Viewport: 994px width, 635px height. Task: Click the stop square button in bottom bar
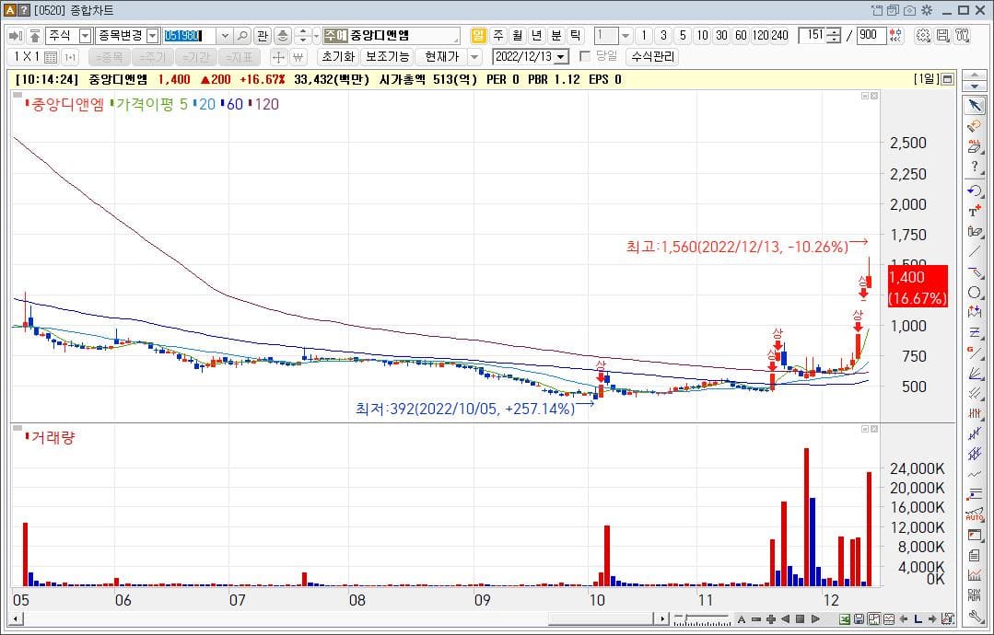[x=800, y=618]
